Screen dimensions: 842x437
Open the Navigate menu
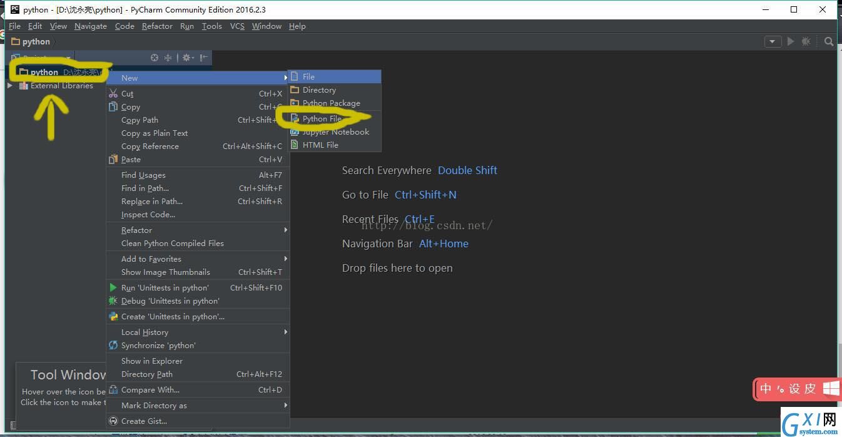click(91, 26)
